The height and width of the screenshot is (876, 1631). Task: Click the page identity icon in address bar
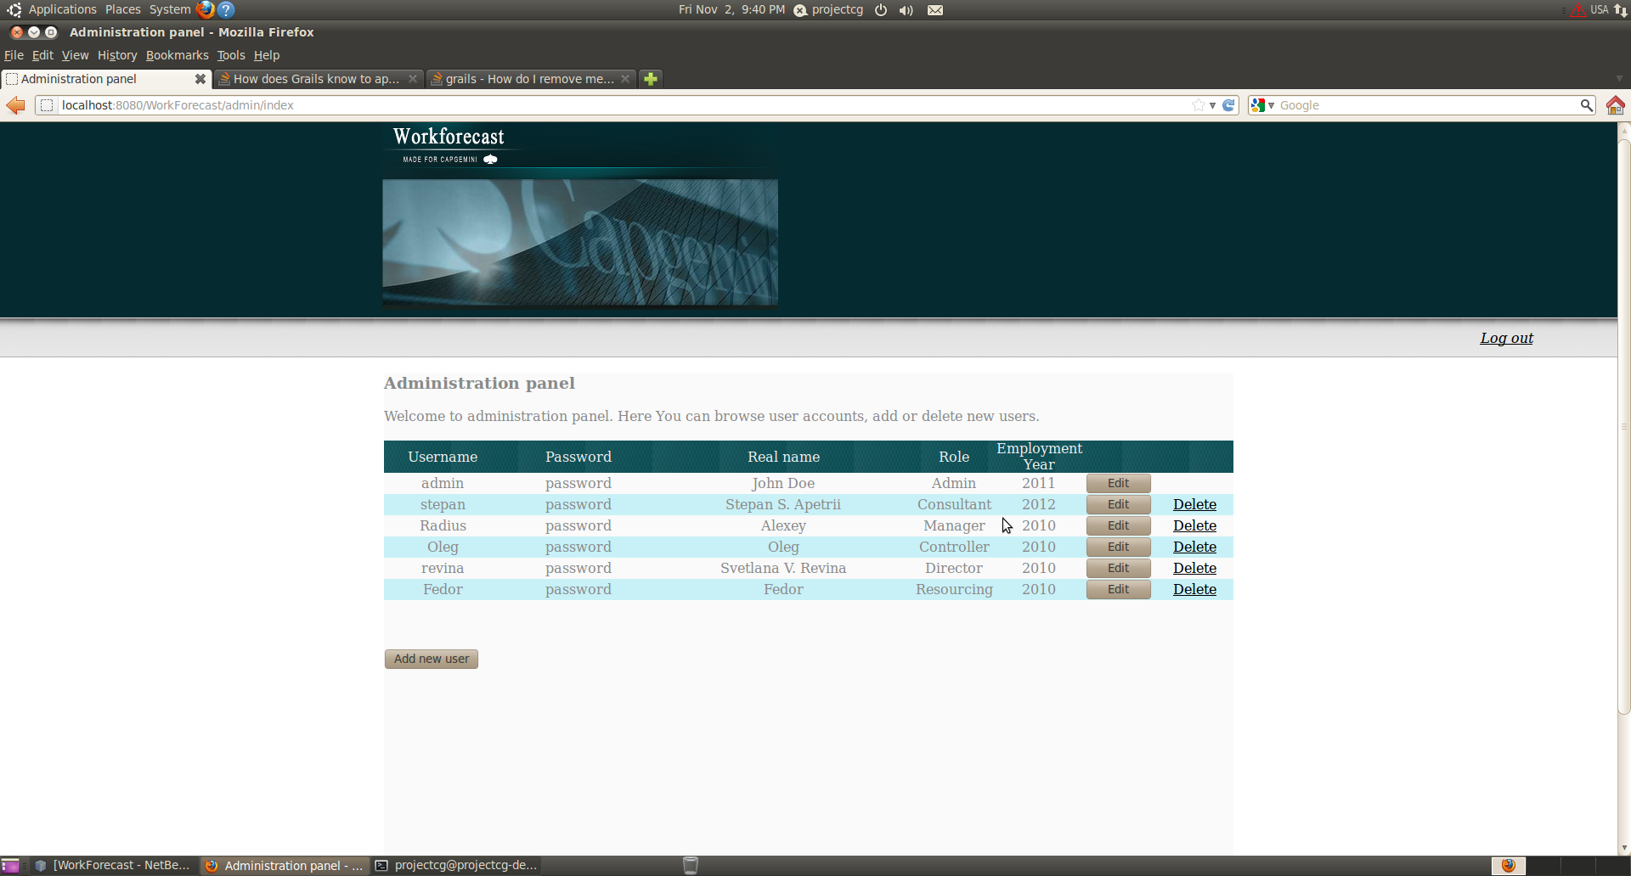[47, 105]
